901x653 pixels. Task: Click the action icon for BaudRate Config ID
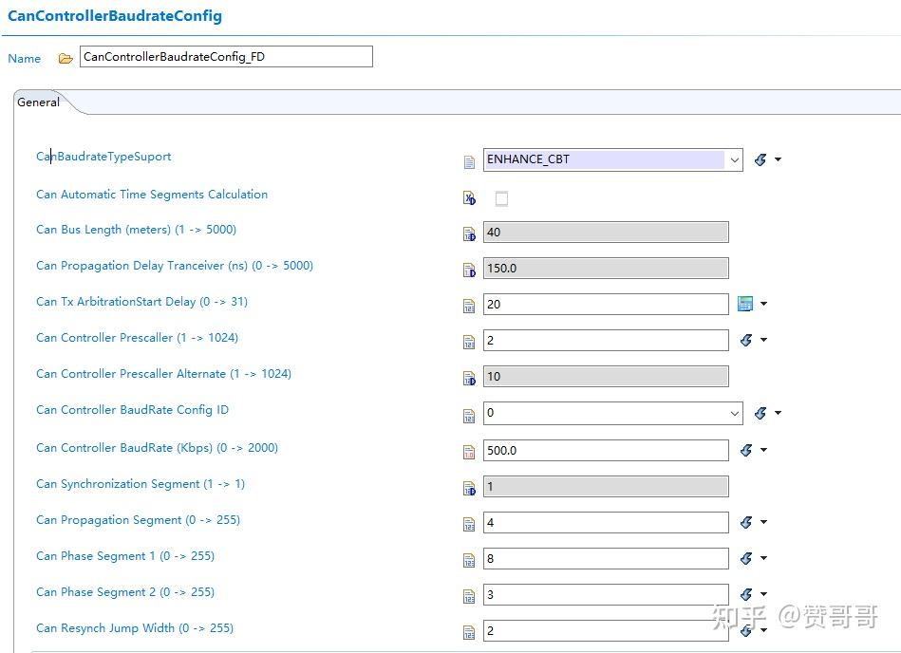click(760, 413)
